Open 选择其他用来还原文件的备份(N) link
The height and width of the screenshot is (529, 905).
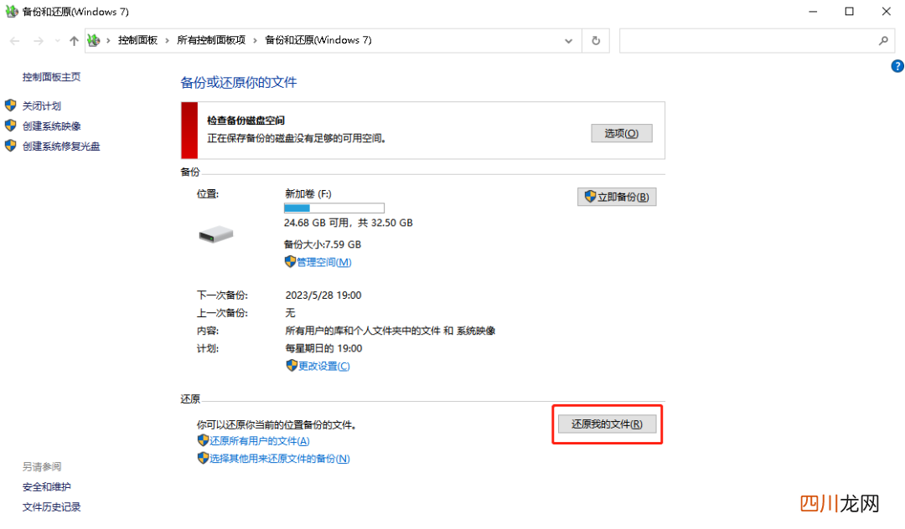point(279,459)
